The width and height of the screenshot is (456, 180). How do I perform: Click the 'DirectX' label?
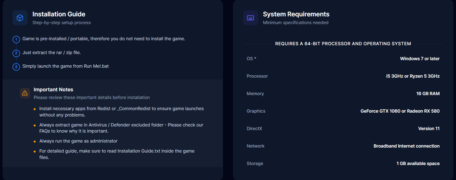click(x=254, y=129)
